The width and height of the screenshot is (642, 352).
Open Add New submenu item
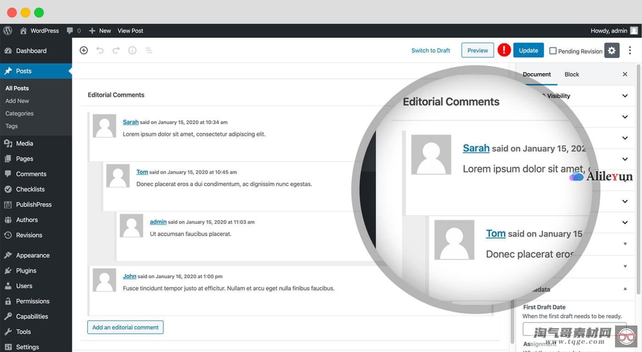coord(17,101)
